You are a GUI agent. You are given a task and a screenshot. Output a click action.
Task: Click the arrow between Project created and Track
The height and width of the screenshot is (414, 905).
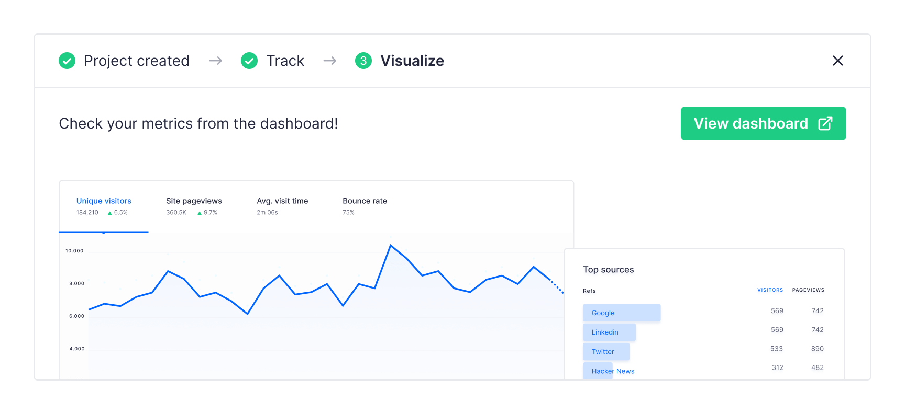pos(216,61)
